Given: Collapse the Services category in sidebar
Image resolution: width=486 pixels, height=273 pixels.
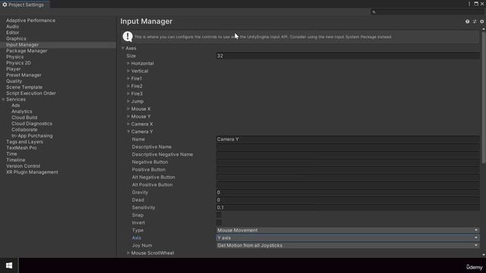Looking at the screenshot, I should (3, 99).
